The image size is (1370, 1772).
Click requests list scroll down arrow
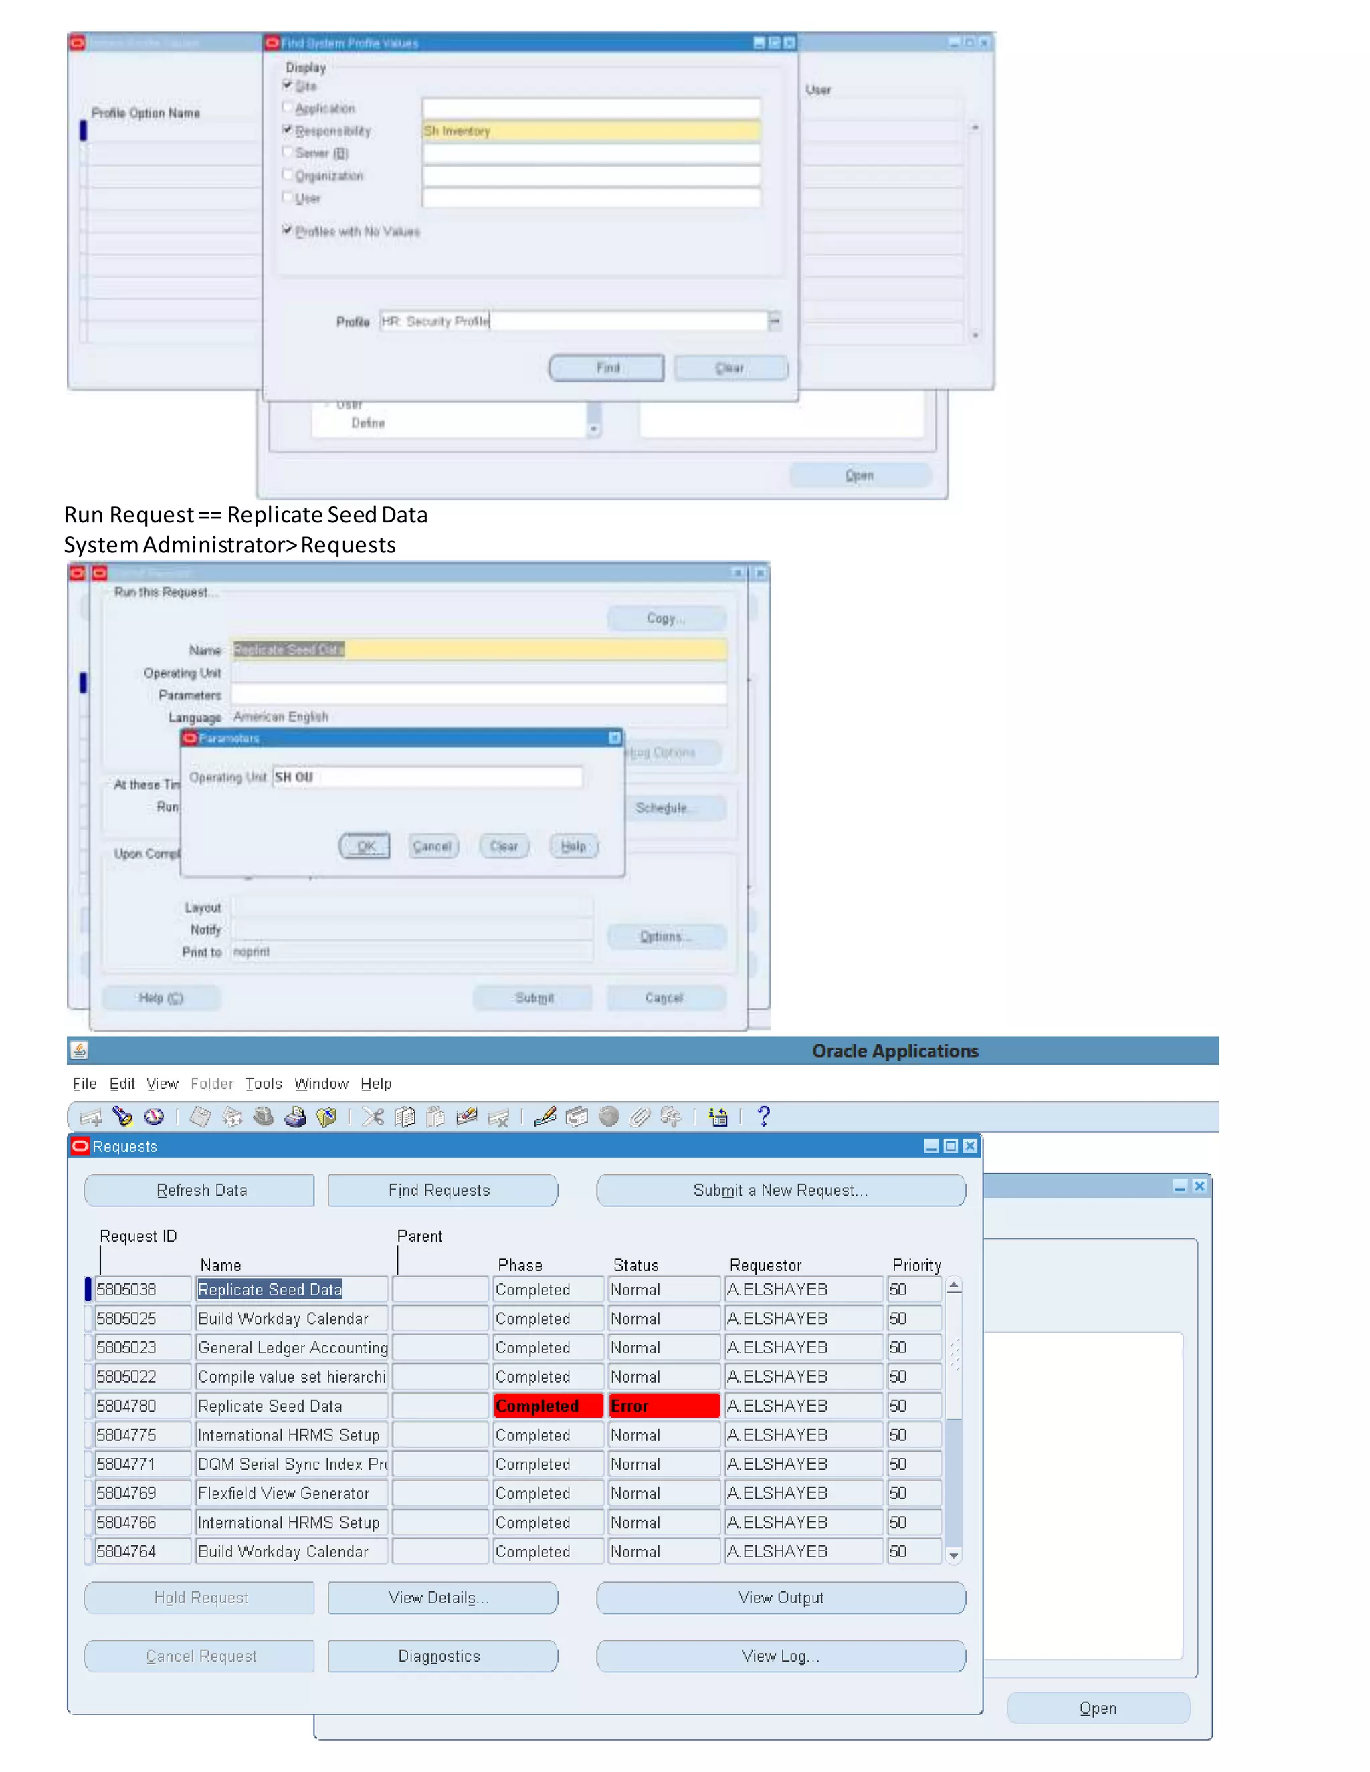[954, 1555]
